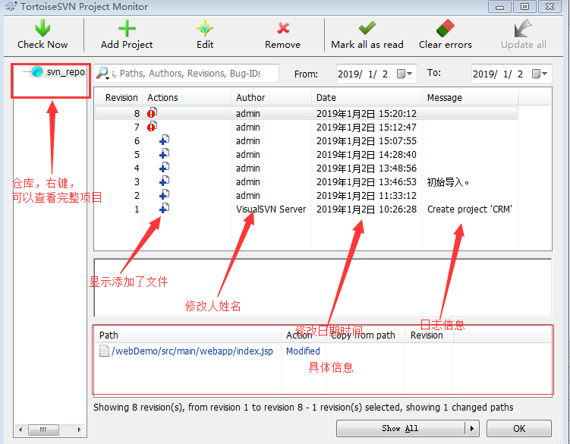Select revision with message 初始导入。
This screenshot has width=570, height=444.
pyautogui.click(x=307, y=182)
